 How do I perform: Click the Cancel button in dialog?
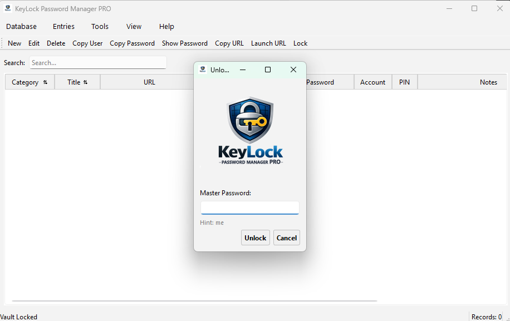[287, 238]
